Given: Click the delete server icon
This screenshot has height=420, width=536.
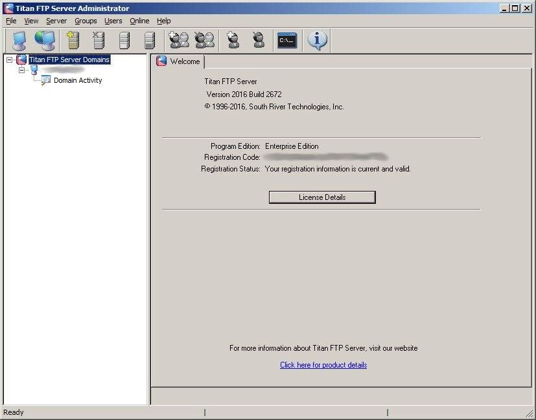Looking at the screenshot, I should click(99, 40).
